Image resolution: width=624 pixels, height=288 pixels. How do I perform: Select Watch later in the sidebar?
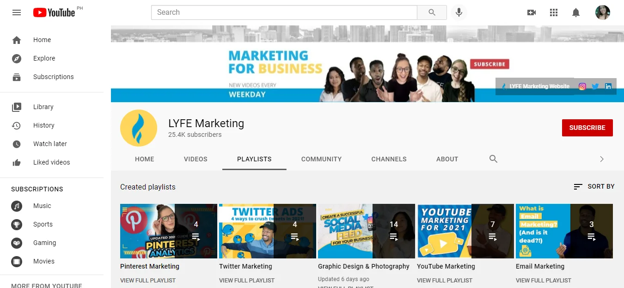pyautogui.click(x=49, y=144)
